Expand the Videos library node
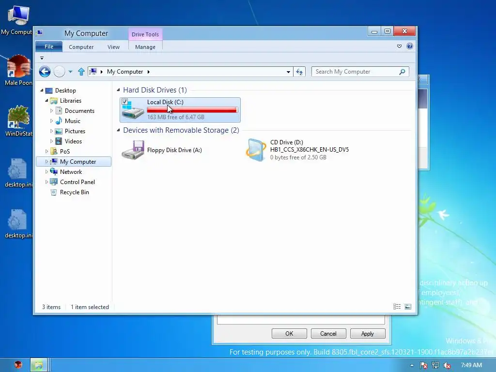This screenshot has height=372, width=496. pos(51,141)
